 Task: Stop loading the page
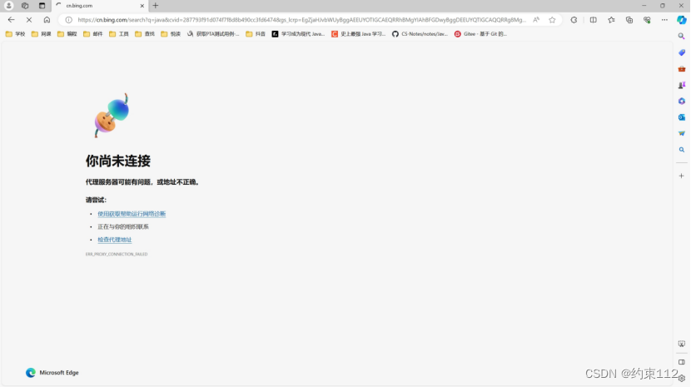[29, 20]
